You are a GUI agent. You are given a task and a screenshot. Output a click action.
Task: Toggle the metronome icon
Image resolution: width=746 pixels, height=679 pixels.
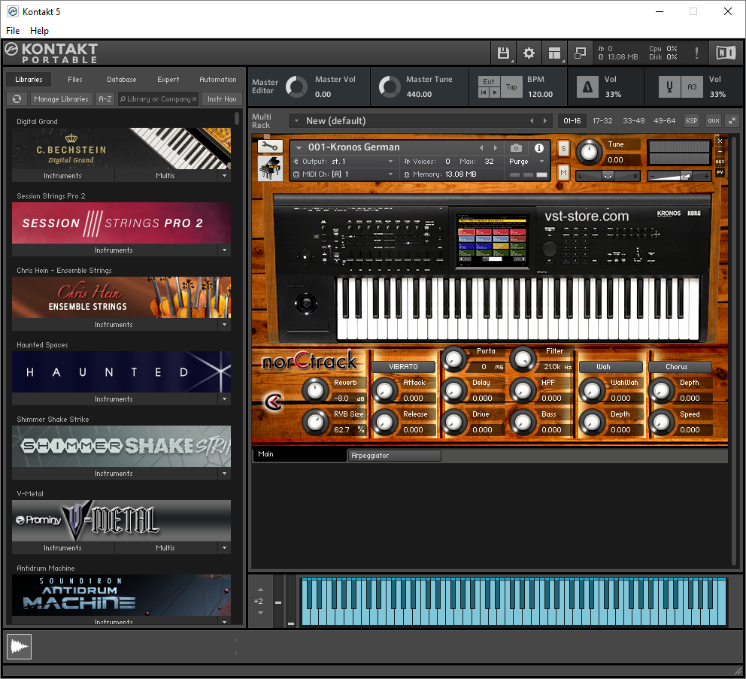[587, 87]
